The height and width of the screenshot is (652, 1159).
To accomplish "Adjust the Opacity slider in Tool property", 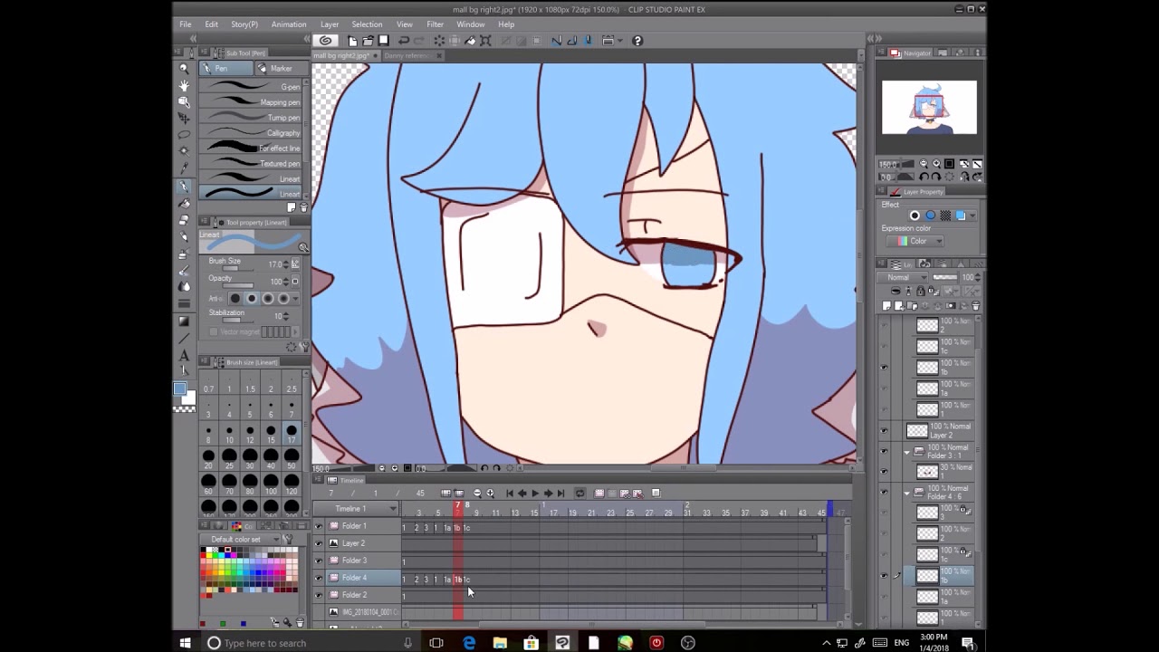I will 238,286.
